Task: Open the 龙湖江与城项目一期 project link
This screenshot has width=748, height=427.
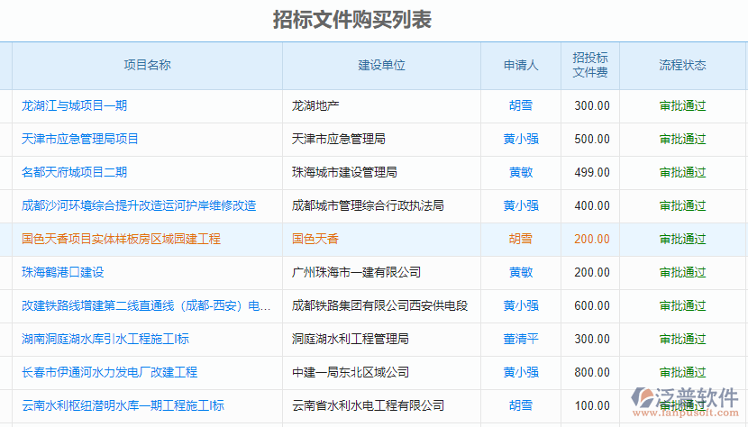Action: pos(74,105)
